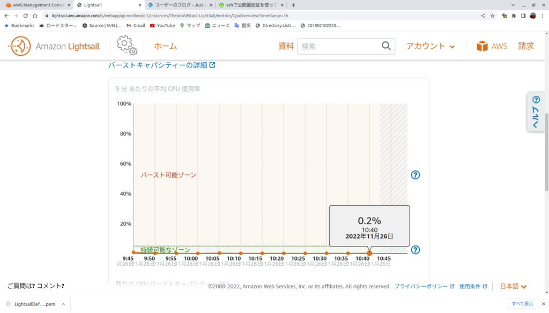Open 請求 billing link
The width and height of the screenshot is (549, 313).
526,46
